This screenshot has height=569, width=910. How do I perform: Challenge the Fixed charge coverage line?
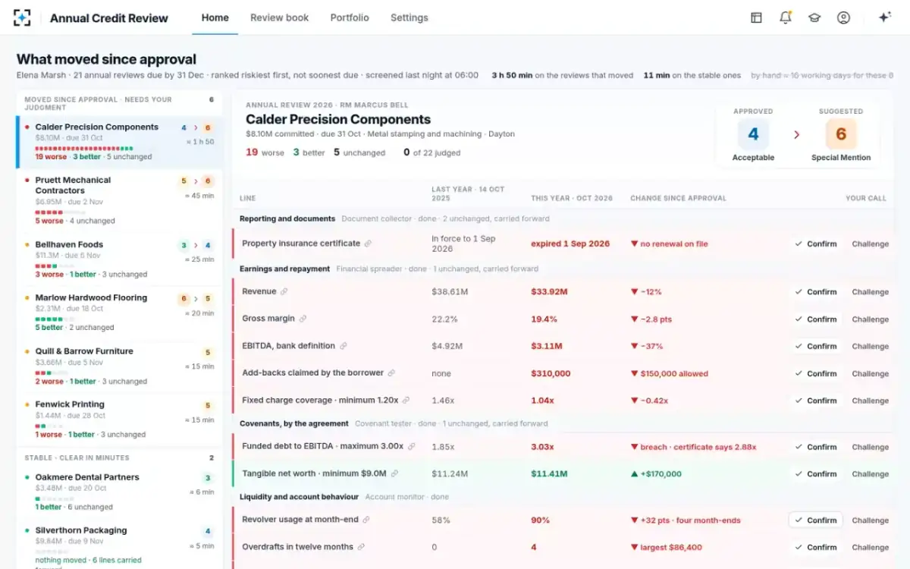pos(870,401)
